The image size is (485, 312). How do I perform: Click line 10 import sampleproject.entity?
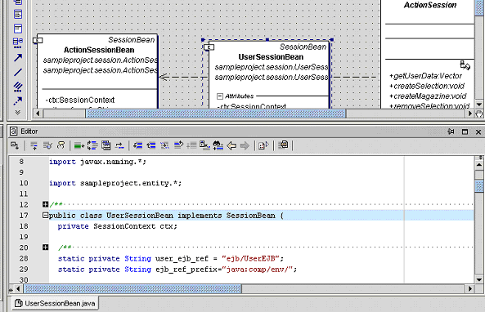[115, 183]
